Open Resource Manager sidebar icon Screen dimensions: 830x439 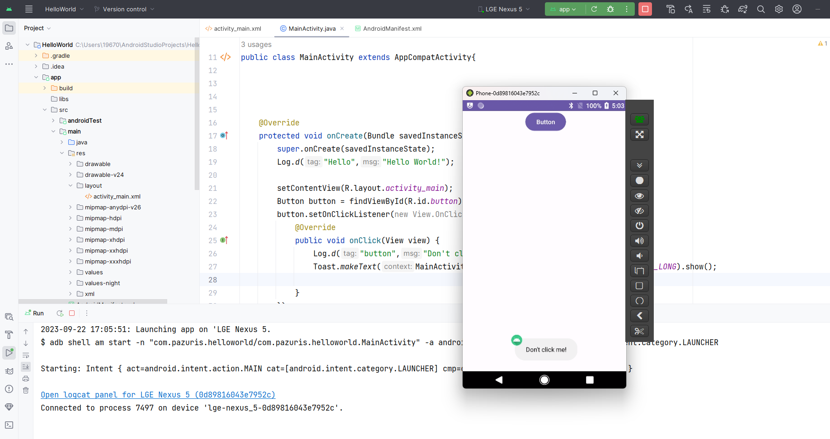[x=9, y=46]
